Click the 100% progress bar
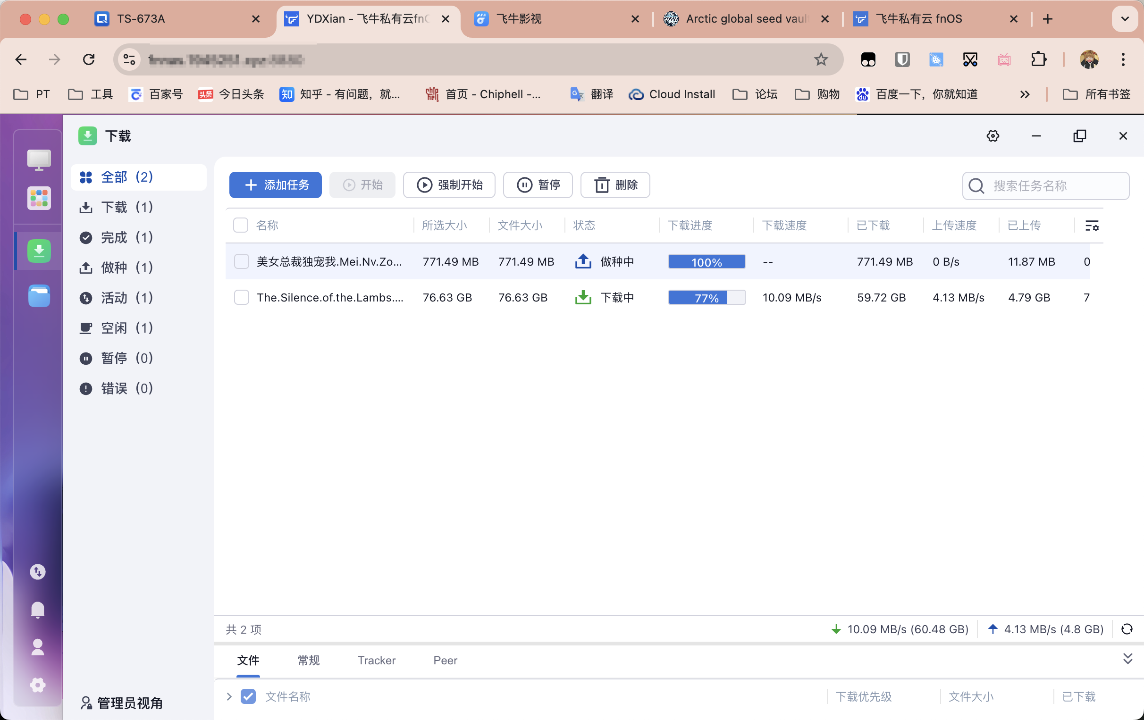The width and height of the screenshot is (1144, 720). click(x=707, y=262)
